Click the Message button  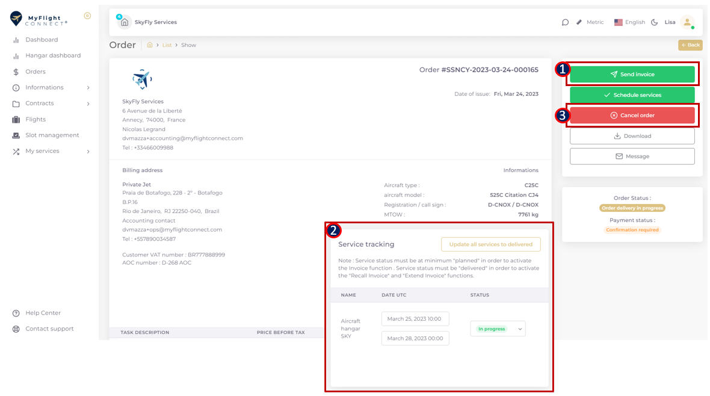click(x=632, y=156)
